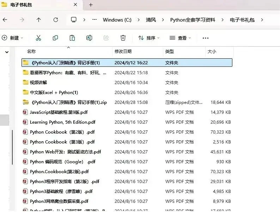Viewport: 280px width, 212px height.
Task: Click the 压缩(zipped)文件 type cell
Action: tap(184, 102)
